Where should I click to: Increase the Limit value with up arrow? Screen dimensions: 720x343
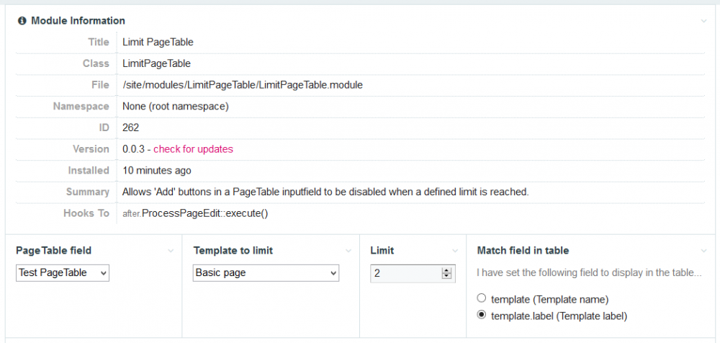[x=446, y=270]
